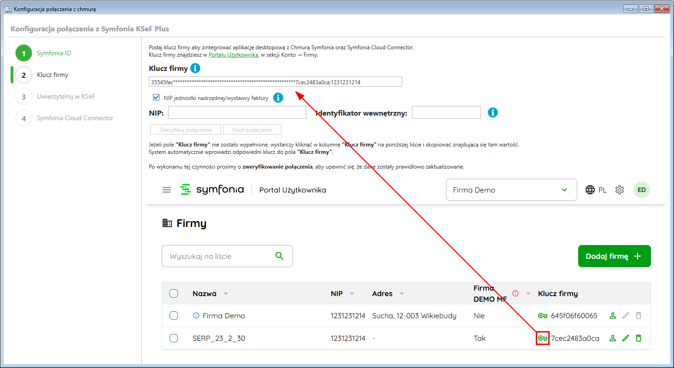Click the company name SERP_23_2_30
Viewport: 674px width, 368px height.
point(219,339)
